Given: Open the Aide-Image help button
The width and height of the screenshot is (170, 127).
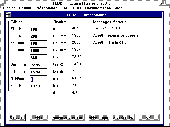Looking at the screenshot, I should tap(99, 117).
